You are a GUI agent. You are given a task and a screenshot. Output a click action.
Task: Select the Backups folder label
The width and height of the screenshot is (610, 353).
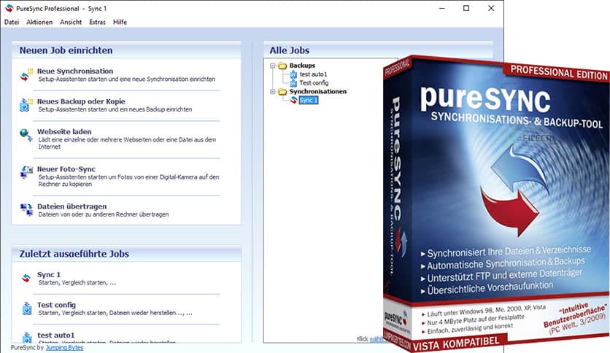pos(302,66)
